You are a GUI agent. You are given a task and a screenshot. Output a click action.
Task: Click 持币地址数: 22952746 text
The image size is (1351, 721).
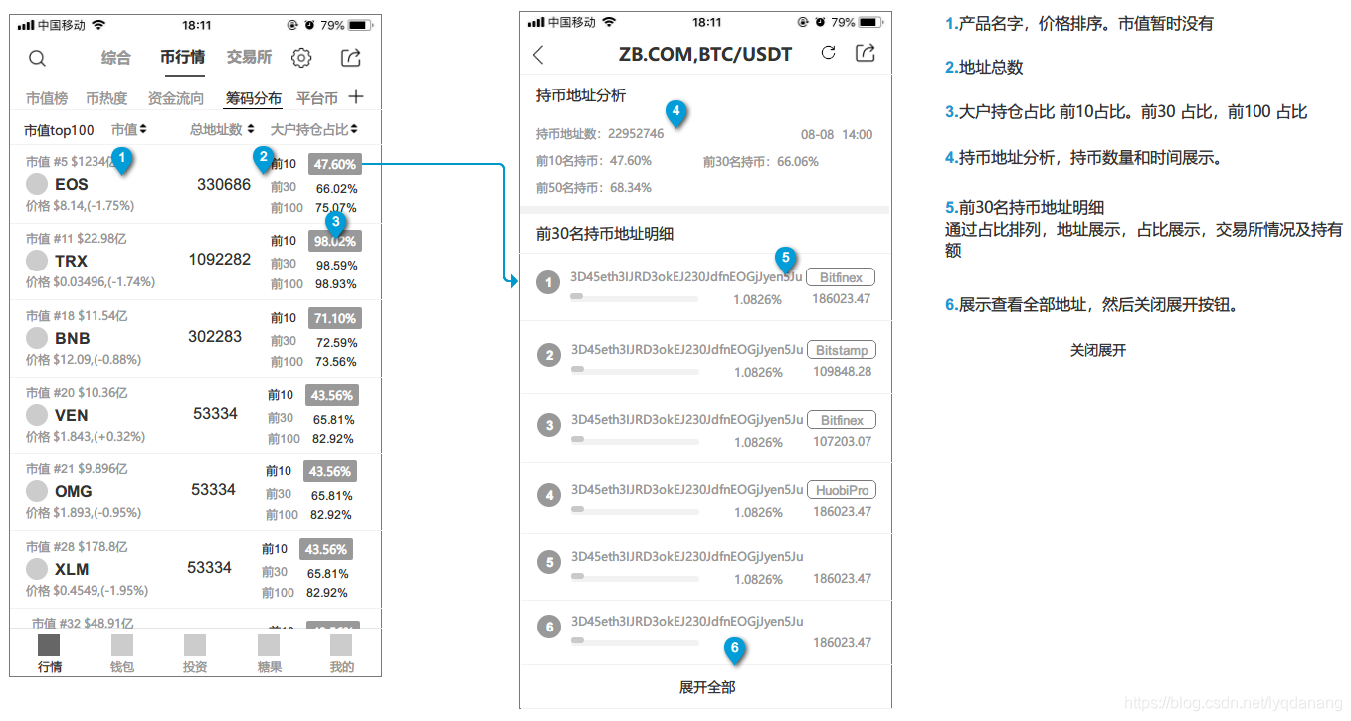[x=600, y=134]
